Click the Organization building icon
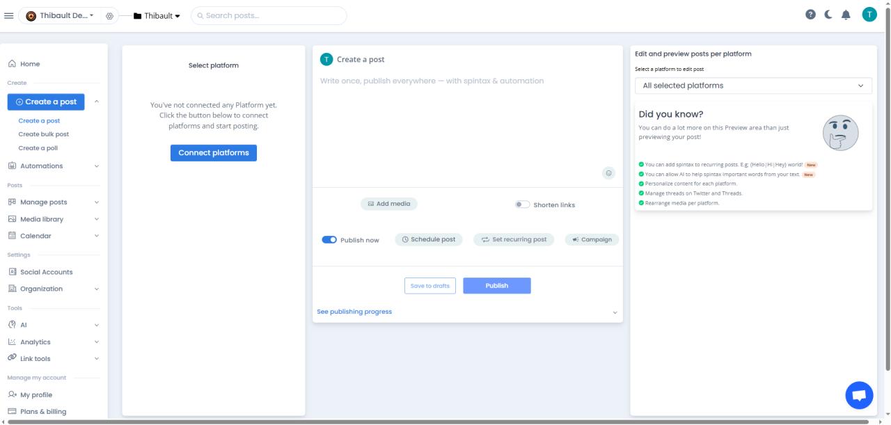This screenshot has height=425, width=891. point(12,289)
